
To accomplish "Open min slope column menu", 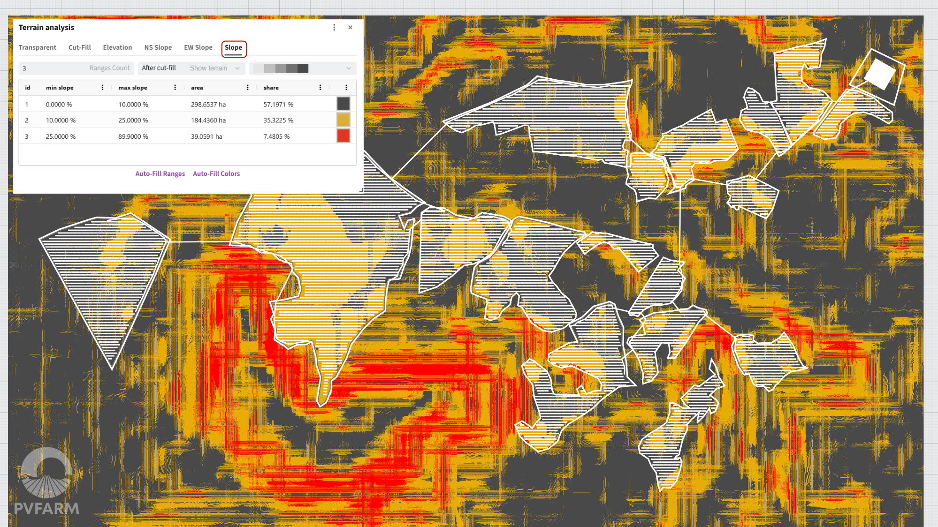I will pos(102,88).
